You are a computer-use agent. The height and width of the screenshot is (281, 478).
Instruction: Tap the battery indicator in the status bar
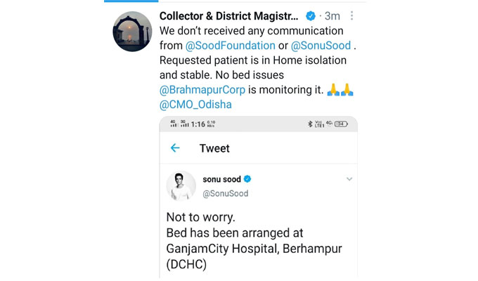(341, 124)
